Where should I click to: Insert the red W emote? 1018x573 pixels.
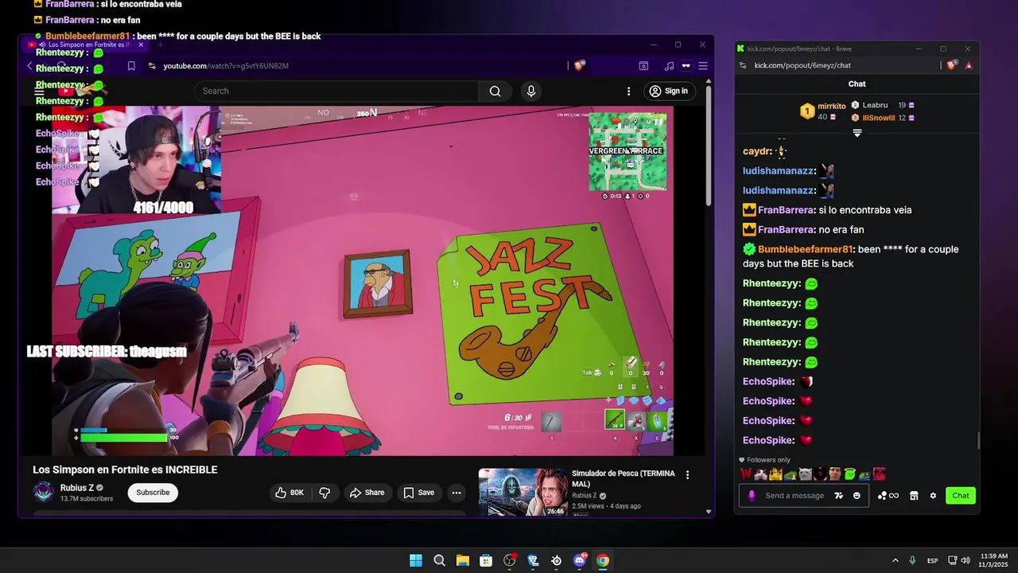click(746, 474)
